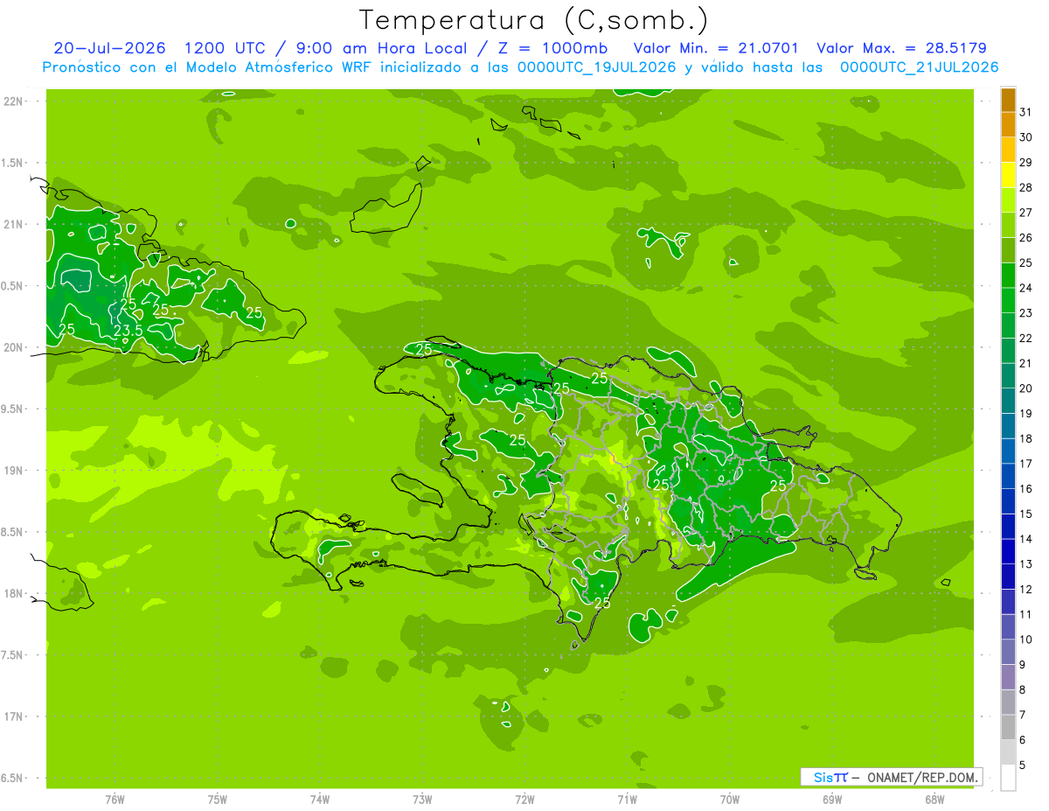This screenshot has width=1049, height=811.
Task: Click the "Valor Max. = 28.5179" text
Action: (x=901, y=48)
